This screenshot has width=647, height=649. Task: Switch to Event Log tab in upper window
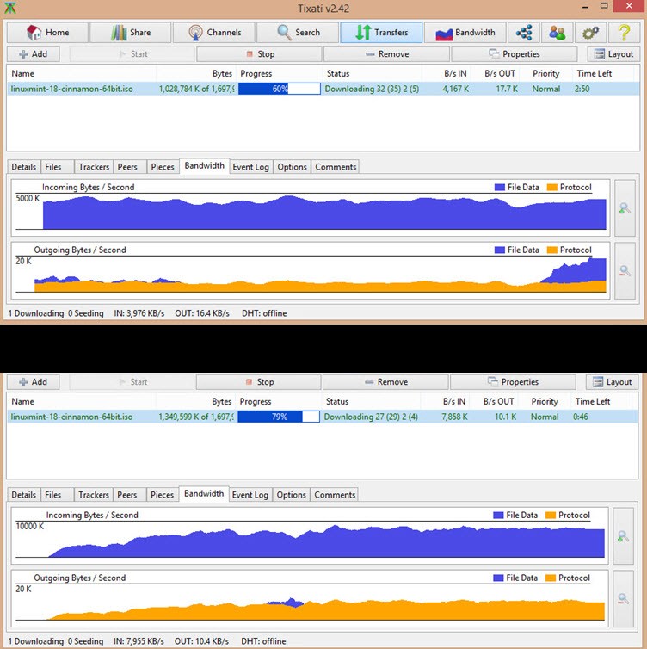click(250, 167)
